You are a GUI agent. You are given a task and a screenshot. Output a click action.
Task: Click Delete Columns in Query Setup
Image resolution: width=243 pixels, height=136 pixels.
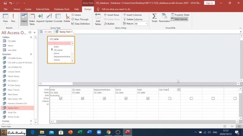point(133,19)
